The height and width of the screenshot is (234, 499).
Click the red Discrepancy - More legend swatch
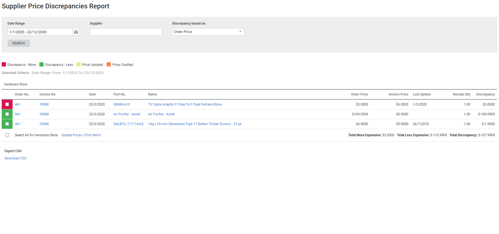(x=4, y=65)
